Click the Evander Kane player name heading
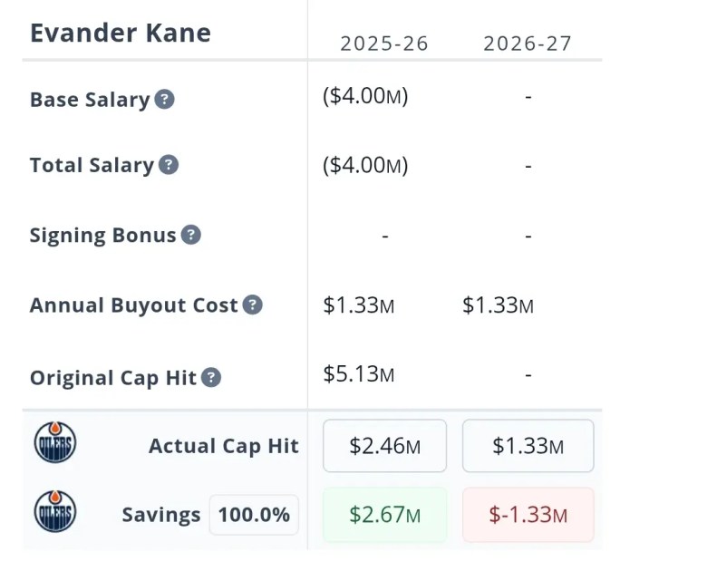 point(121,34)
